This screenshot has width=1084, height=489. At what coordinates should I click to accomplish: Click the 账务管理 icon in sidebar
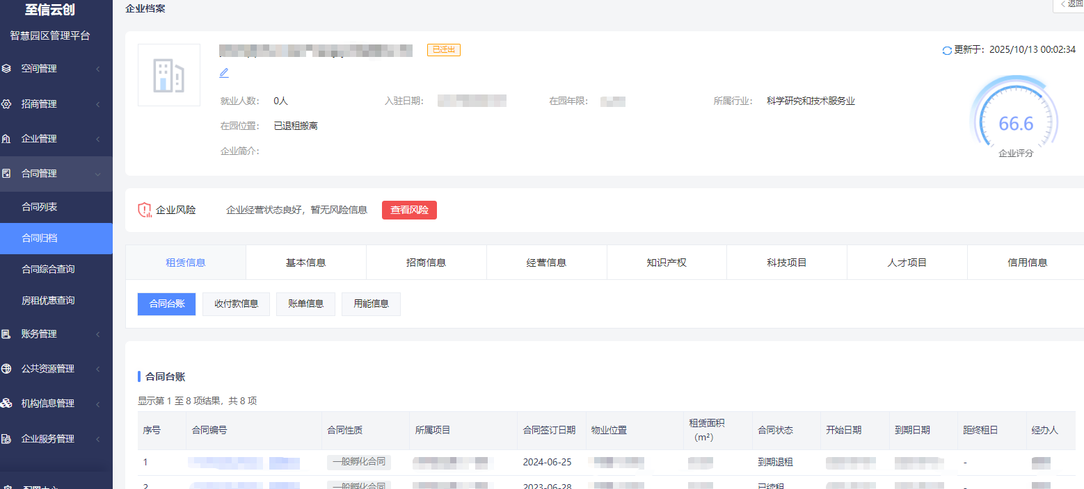click(x=7, y=334)
